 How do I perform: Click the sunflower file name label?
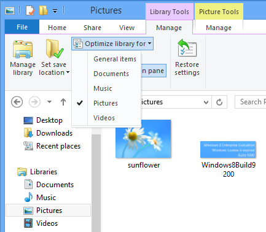[144, 165]
